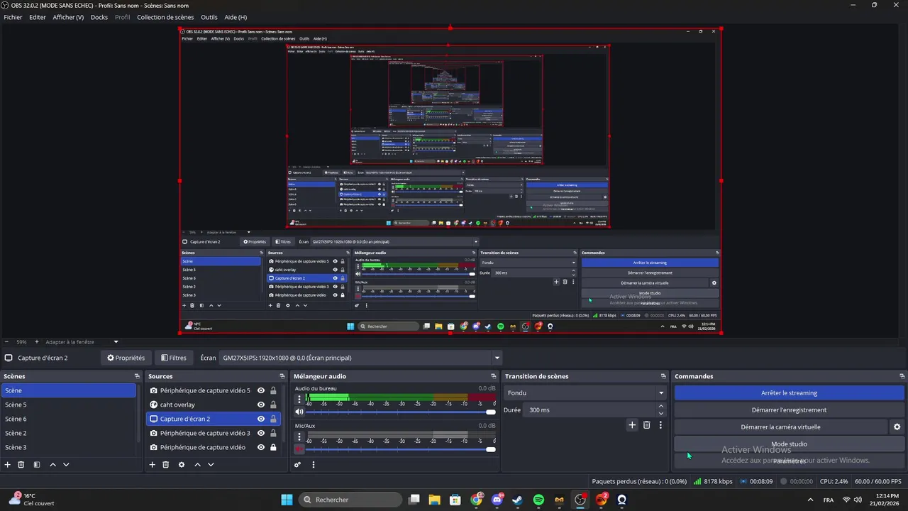Start Démarrer la caméra virtuelle
The height and width of the screenshot is (511, 908).
click(780, 427)
